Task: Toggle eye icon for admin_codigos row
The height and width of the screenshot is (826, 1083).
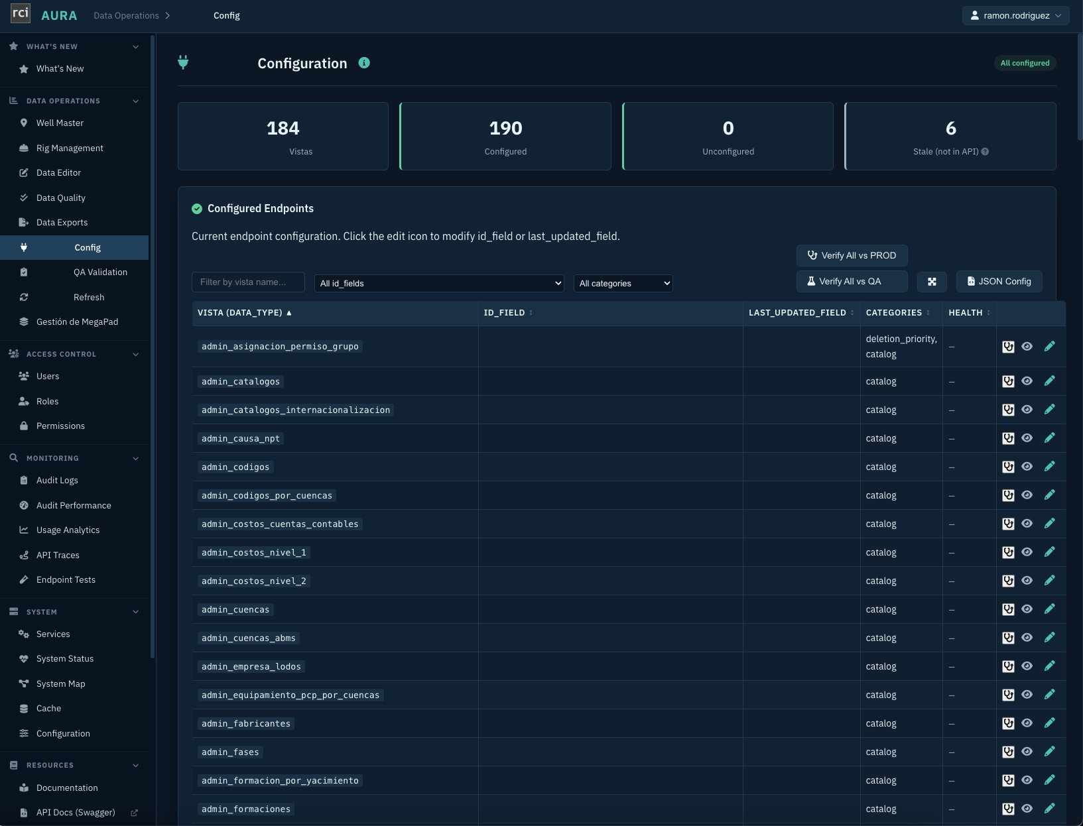Action: coord(1027,466)
